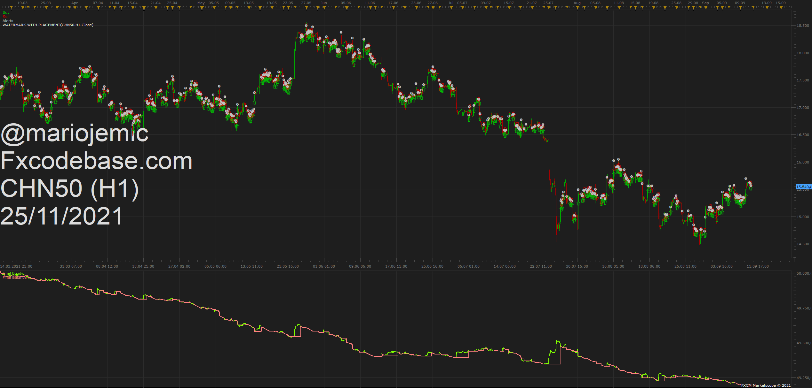Screen dimensions: 812x388
Task: Click the 14.07 06:00 time label
Action: [505, 266]
